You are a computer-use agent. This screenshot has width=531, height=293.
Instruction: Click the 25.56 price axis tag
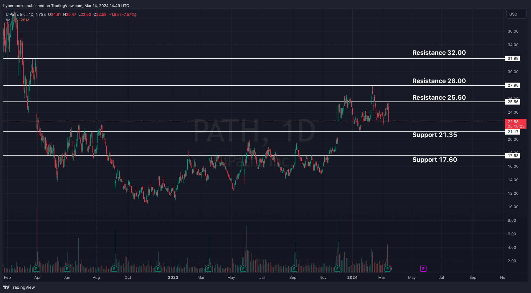513,102
